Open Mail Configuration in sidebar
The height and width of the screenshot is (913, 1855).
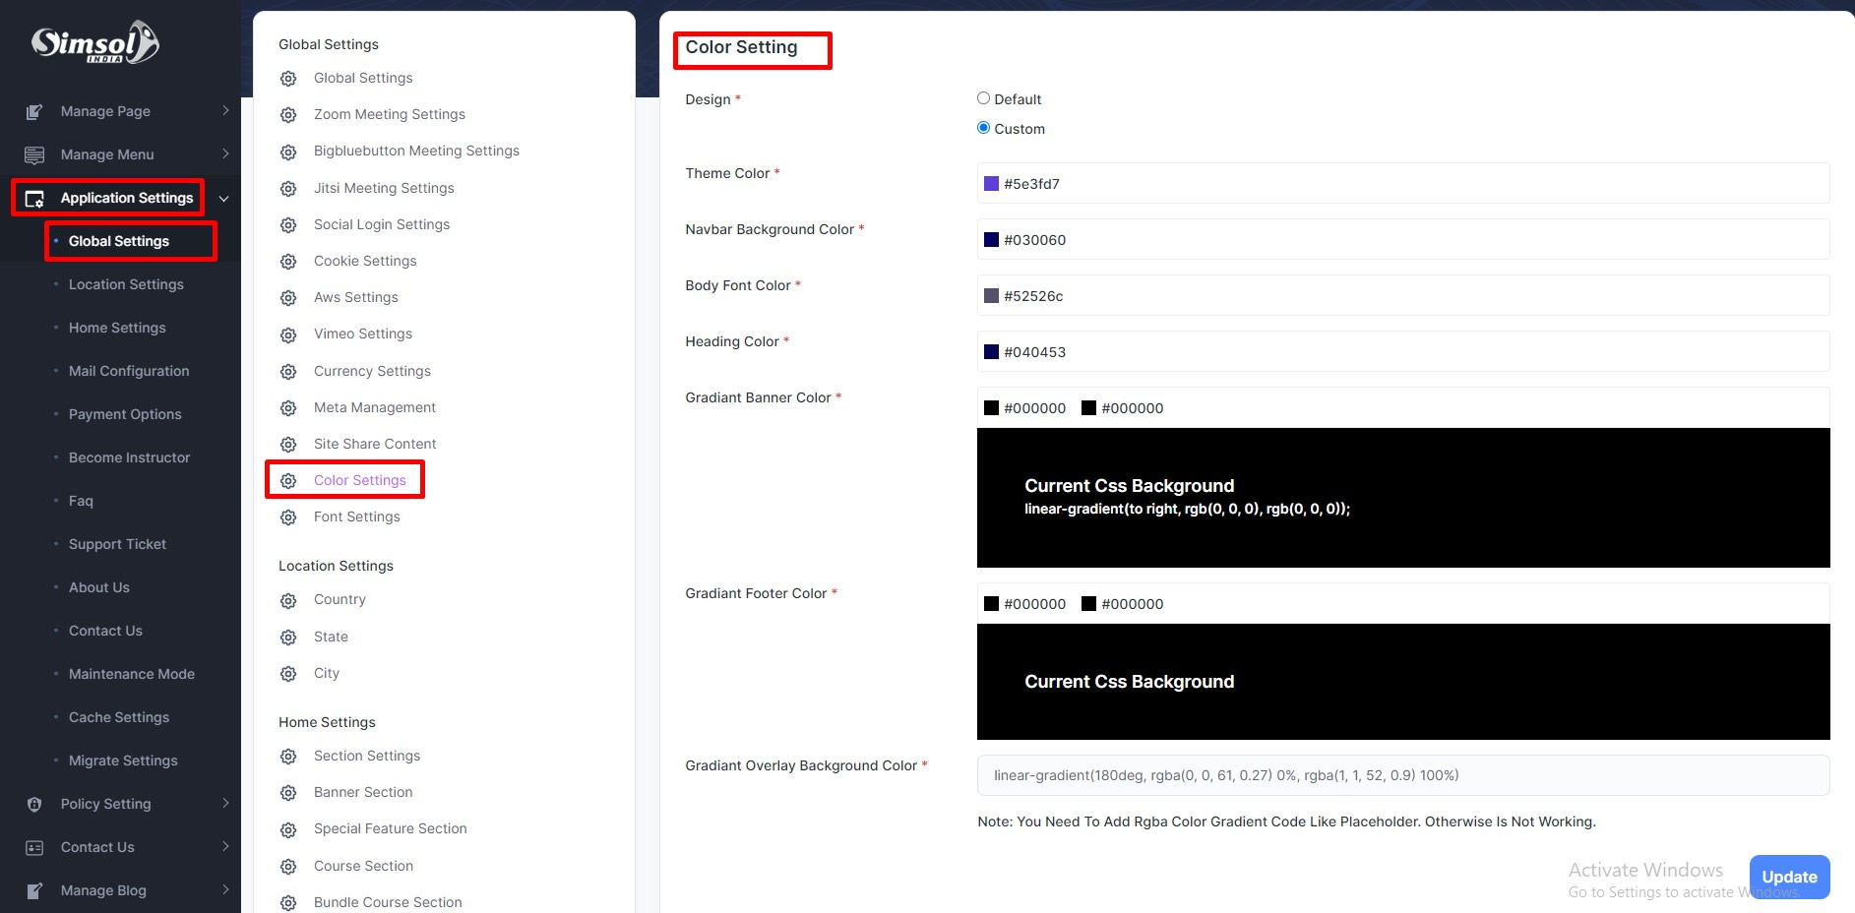coord(129,371)
